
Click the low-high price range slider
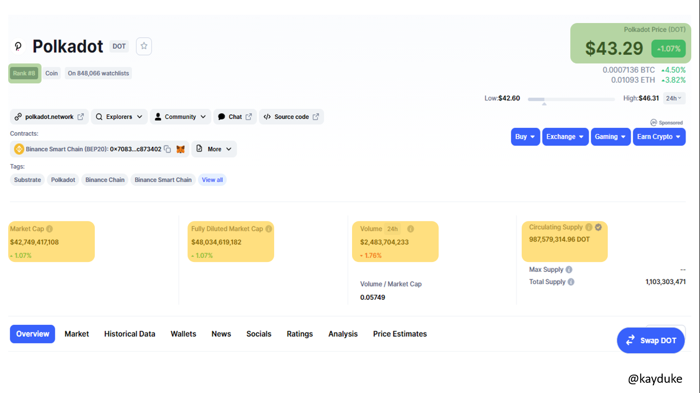[571, 99]
